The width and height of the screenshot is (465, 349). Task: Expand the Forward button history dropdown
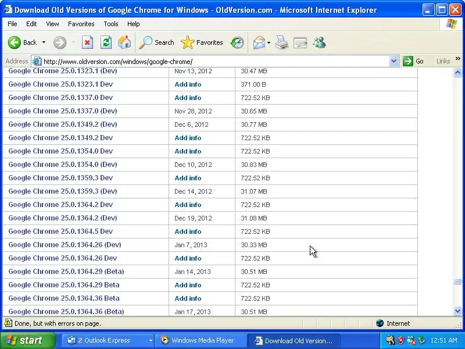pos(73,42)
